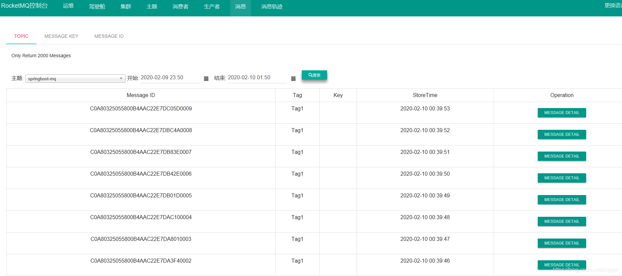This screenshot has height=276, width=622.
Task: Open message detail for ID ending DB01D0005
Action: tap(562, 200)
